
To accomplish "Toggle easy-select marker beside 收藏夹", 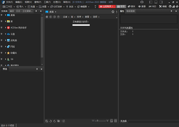I will pyautogui.click(x=1, y=53).
